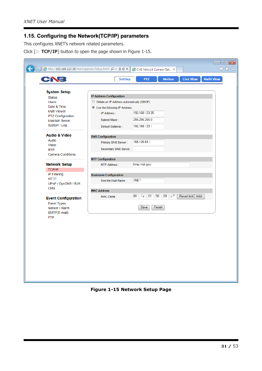Open address bar autocomplete dropdown arrow
Screen dimensions: 262x371
point(116,69)
